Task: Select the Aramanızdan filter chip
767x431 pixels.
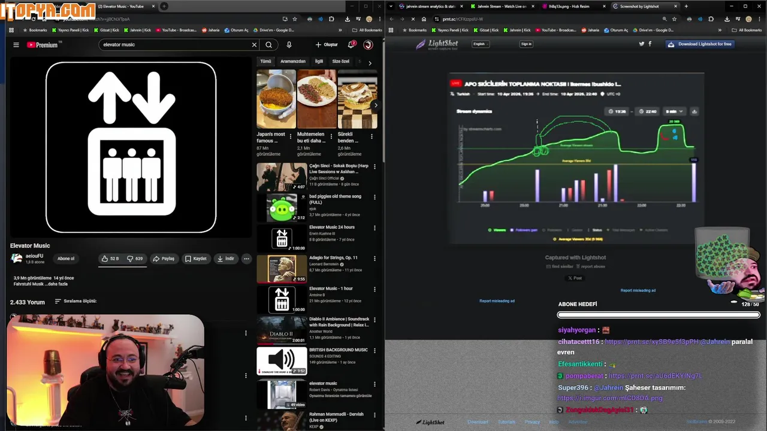Action: pos(293,61)
